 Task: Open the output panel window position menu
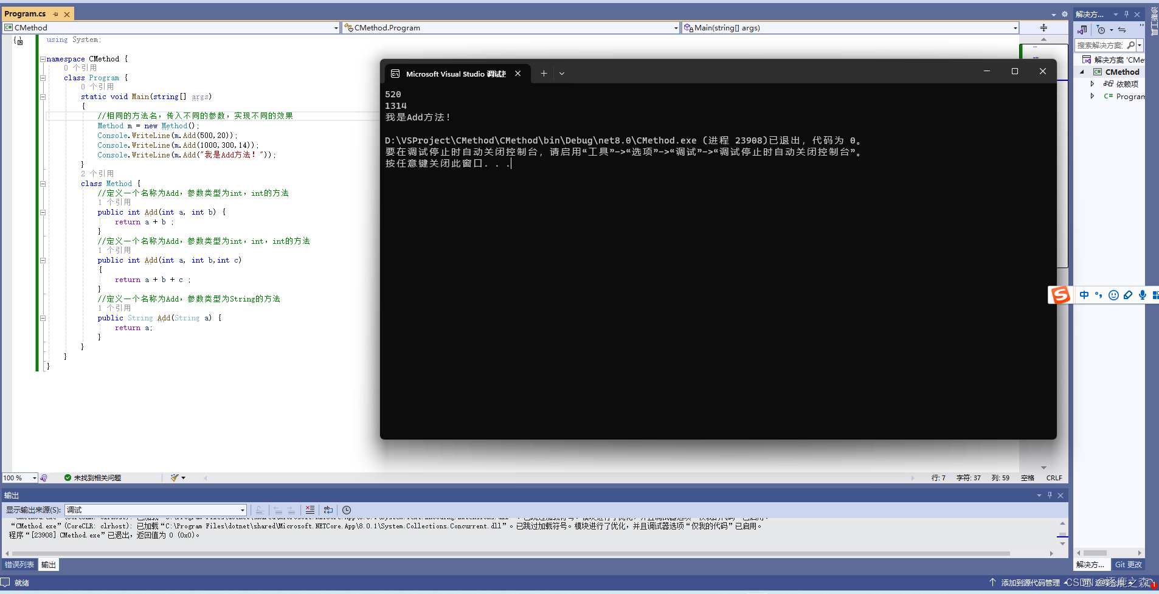pyautogui.click(x=1039, y=496)
